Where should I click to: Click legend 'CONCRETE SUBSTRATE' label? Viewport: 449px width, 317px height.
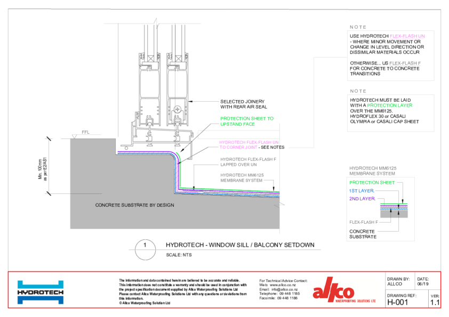(x=363, y=234)
